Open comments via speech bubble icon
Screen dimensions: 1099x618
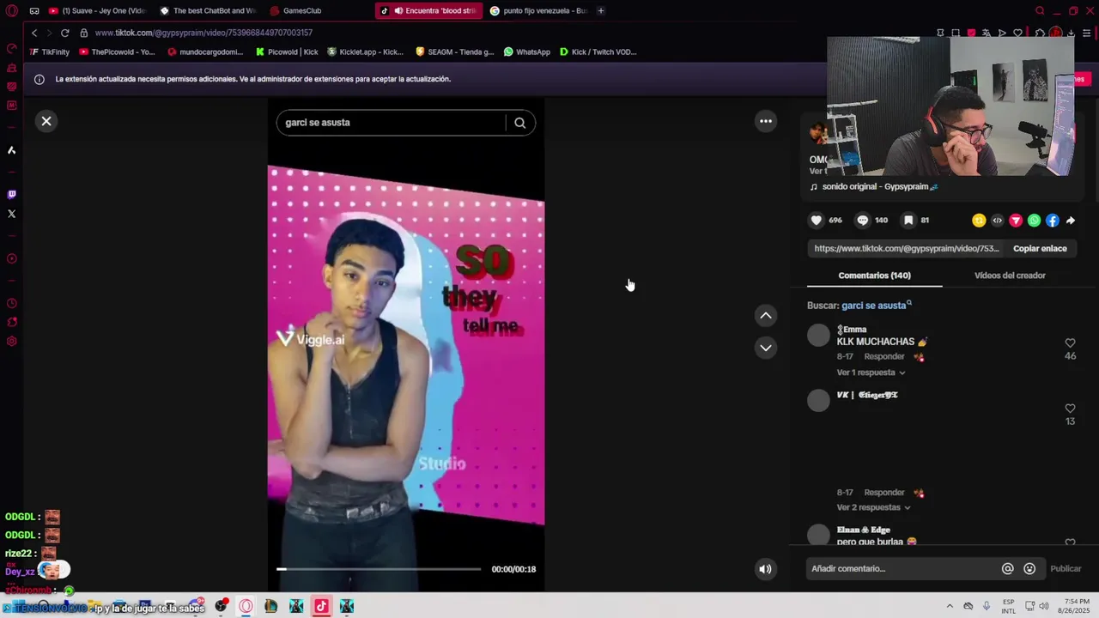tap(863, 221)
